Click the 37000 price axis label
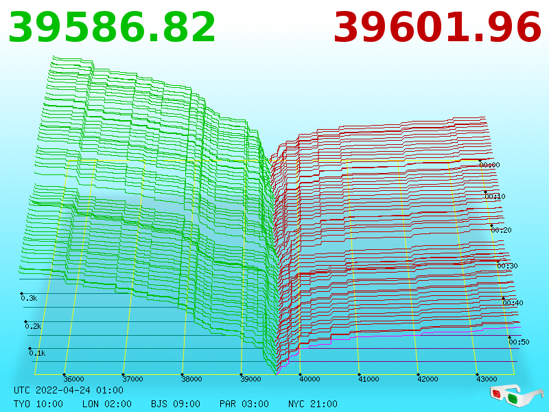 (132, 379)
